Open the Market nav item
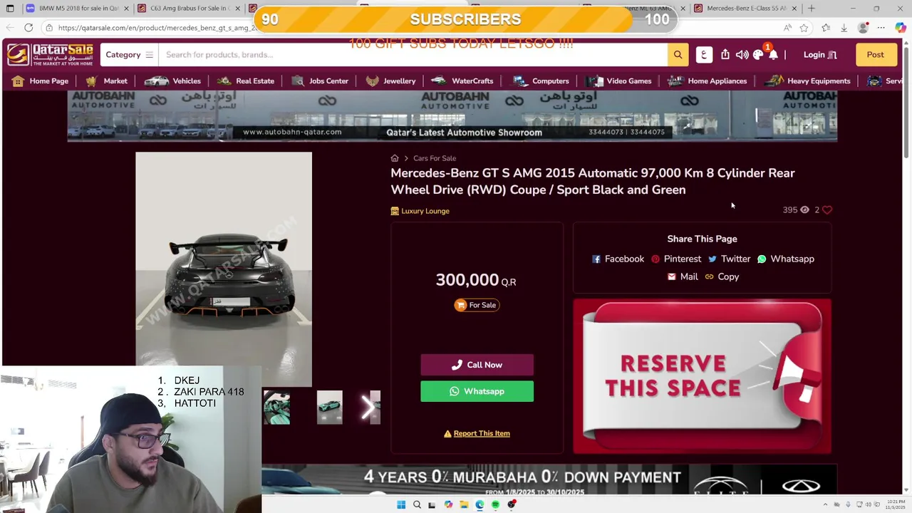The height and width of the screenshot is (513, 912). point(106,81)
